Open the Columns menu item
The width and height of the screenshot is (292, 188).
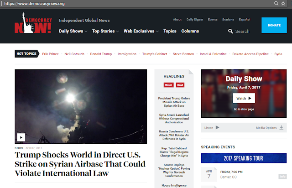[190, 31]
